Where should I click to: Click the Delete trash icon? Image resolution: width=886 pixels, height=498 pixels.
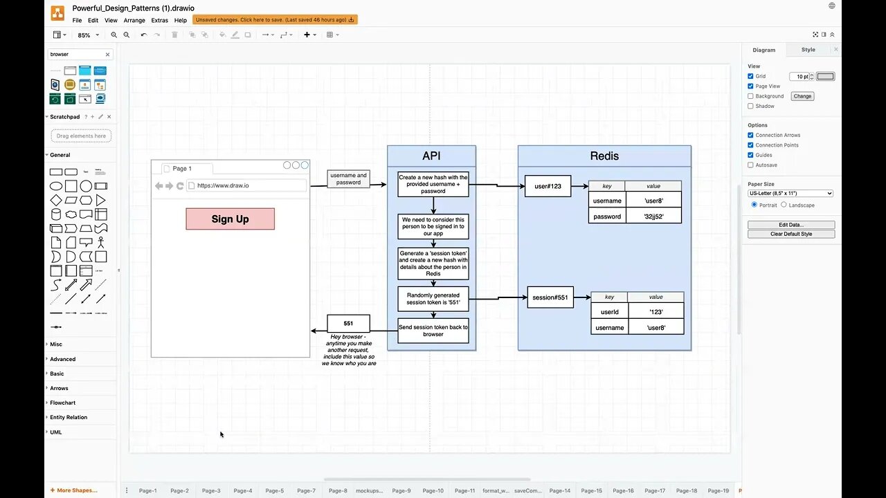174,35
